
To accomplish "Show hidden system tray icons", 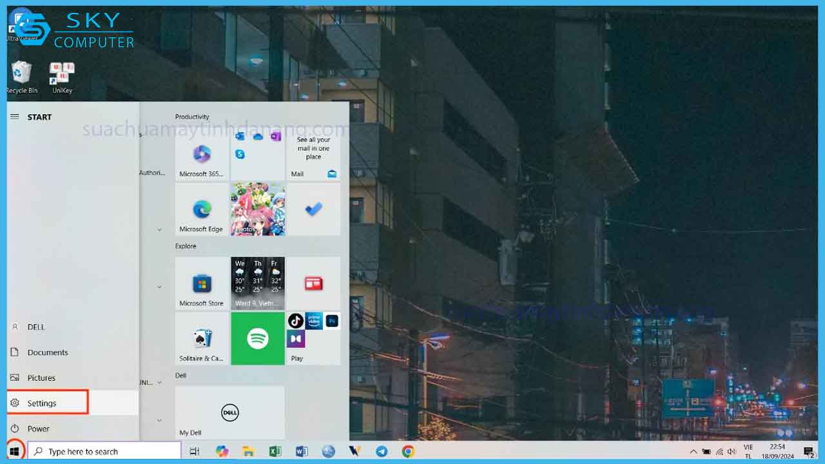I will pos(693,452).
